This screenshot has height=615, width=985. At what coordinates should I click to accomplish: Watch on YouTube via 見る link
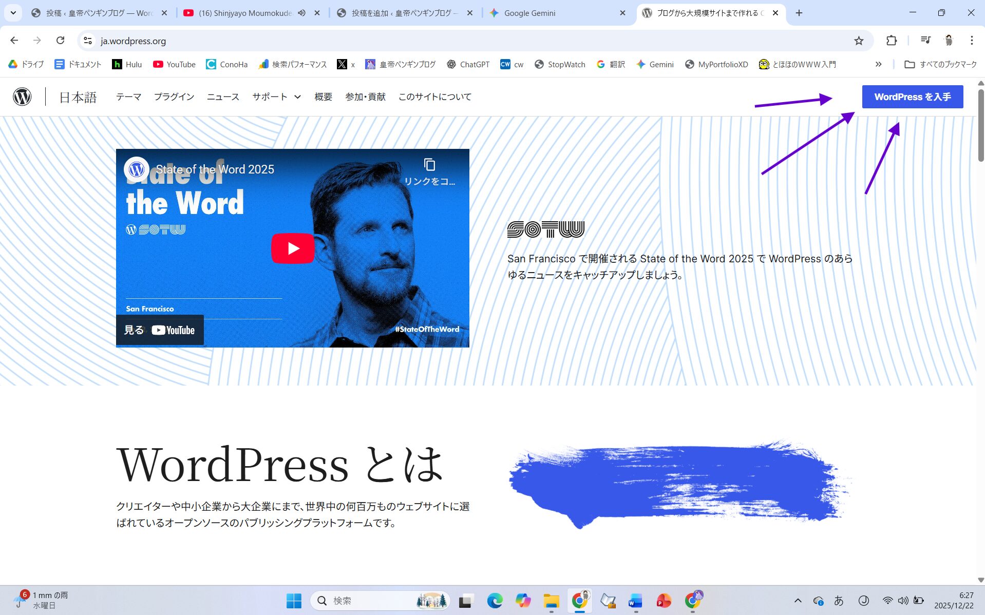[160, 330]
